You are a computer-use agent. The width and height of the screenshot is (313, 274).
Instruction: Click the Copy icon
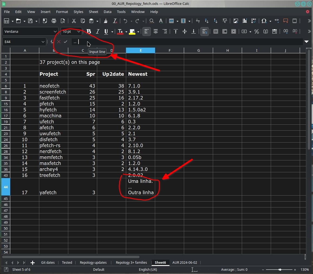pos(83,21)
